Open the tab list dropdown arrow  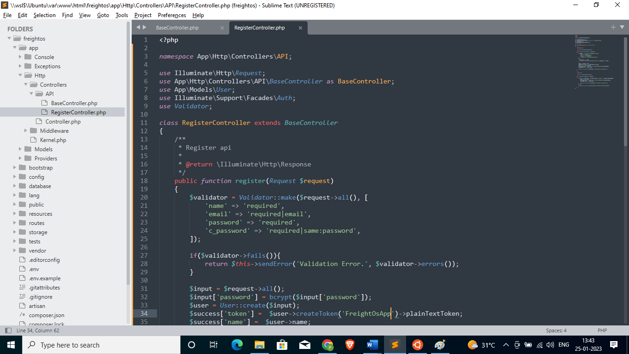(622, 28)
